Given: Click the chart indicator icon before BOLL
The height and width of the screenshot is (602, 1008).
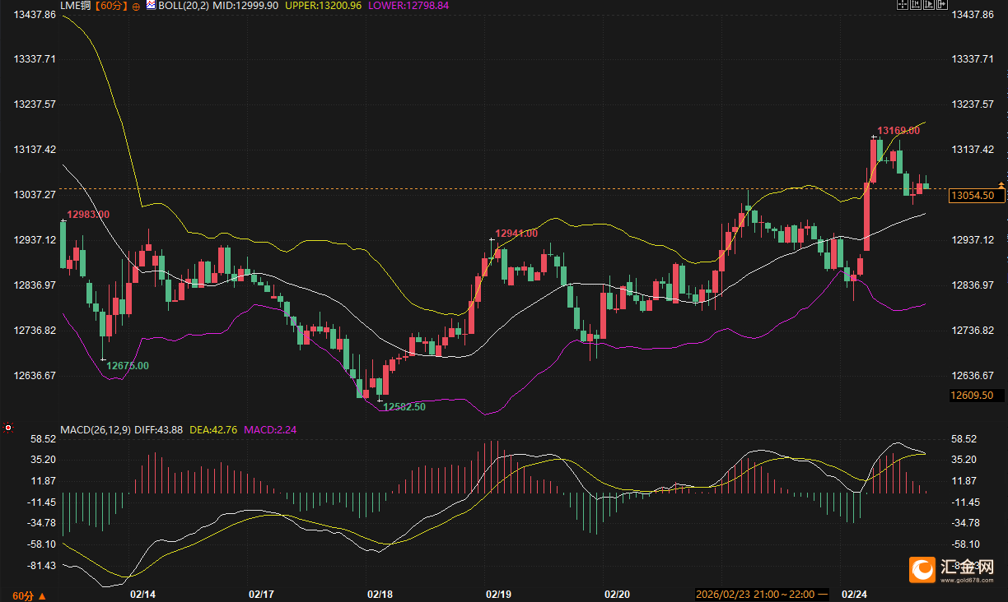Looking at the screenshot, I should (x=151, y=6).
